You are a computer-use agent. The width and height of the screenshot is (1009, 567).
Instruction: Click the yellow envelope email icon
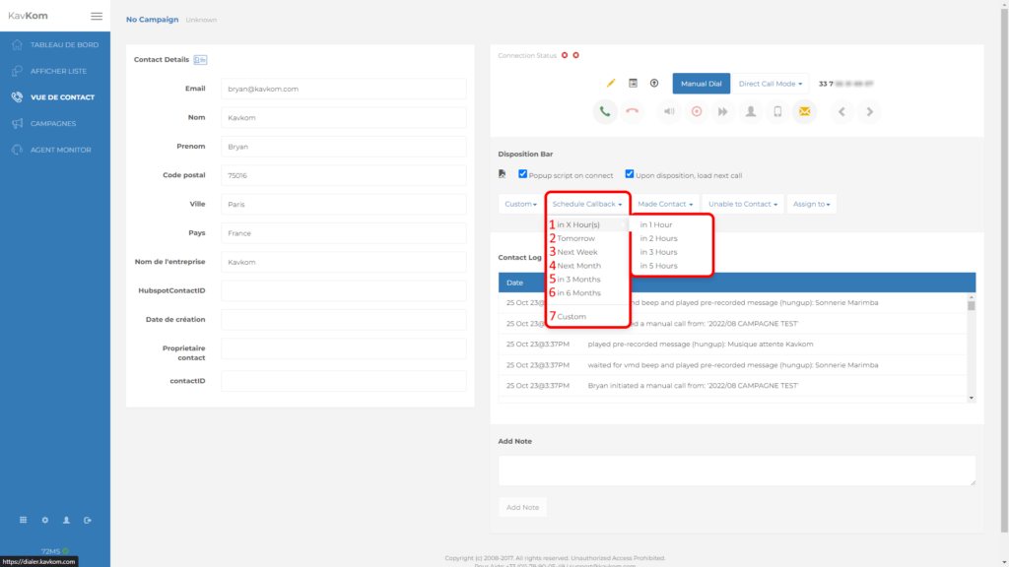pyautogui.click(x=804, y=111)
